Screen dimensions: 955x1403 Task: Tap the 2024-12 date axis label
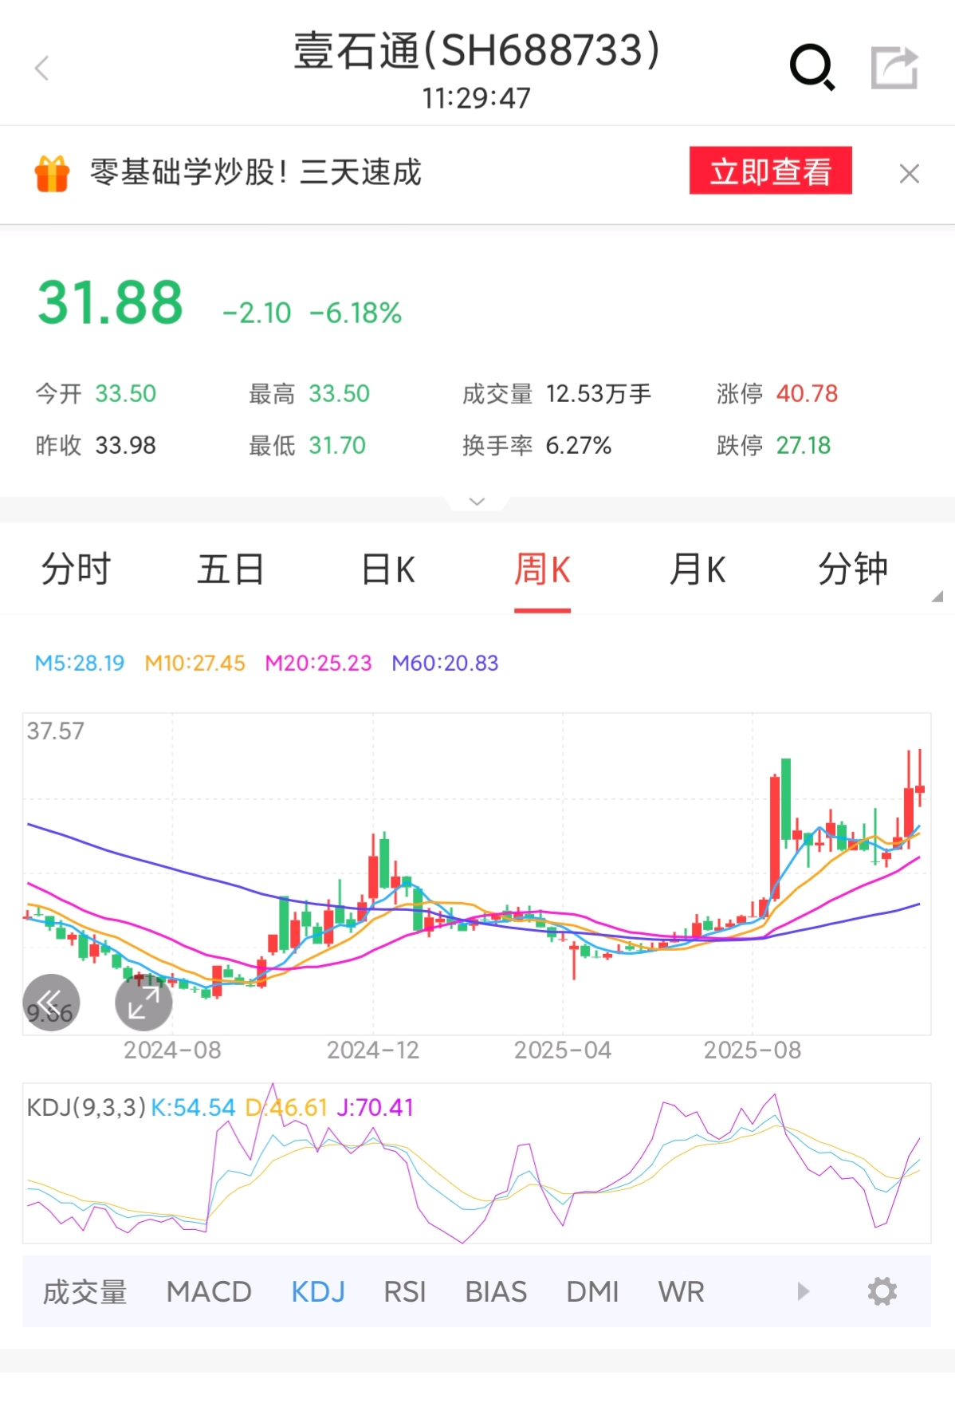click(x=373, y=1050)
